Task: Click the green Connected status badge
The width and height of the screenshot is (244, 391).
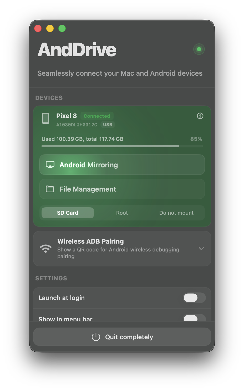Action: coord(97,116)
